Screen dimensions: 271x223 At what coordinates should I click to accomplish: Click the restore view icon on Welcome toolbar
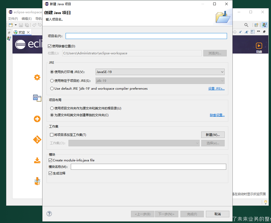coord(264,32)
